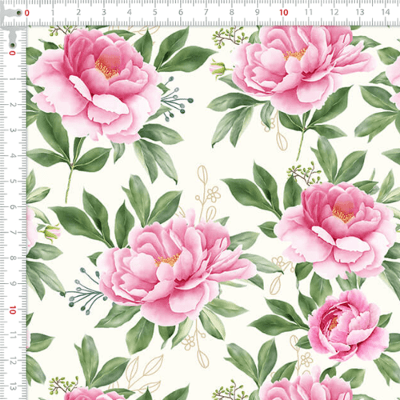The height and width of the screenshot is (400, 400).
Task: Click number 12 on the top ruler
Action: pos(334,12)
